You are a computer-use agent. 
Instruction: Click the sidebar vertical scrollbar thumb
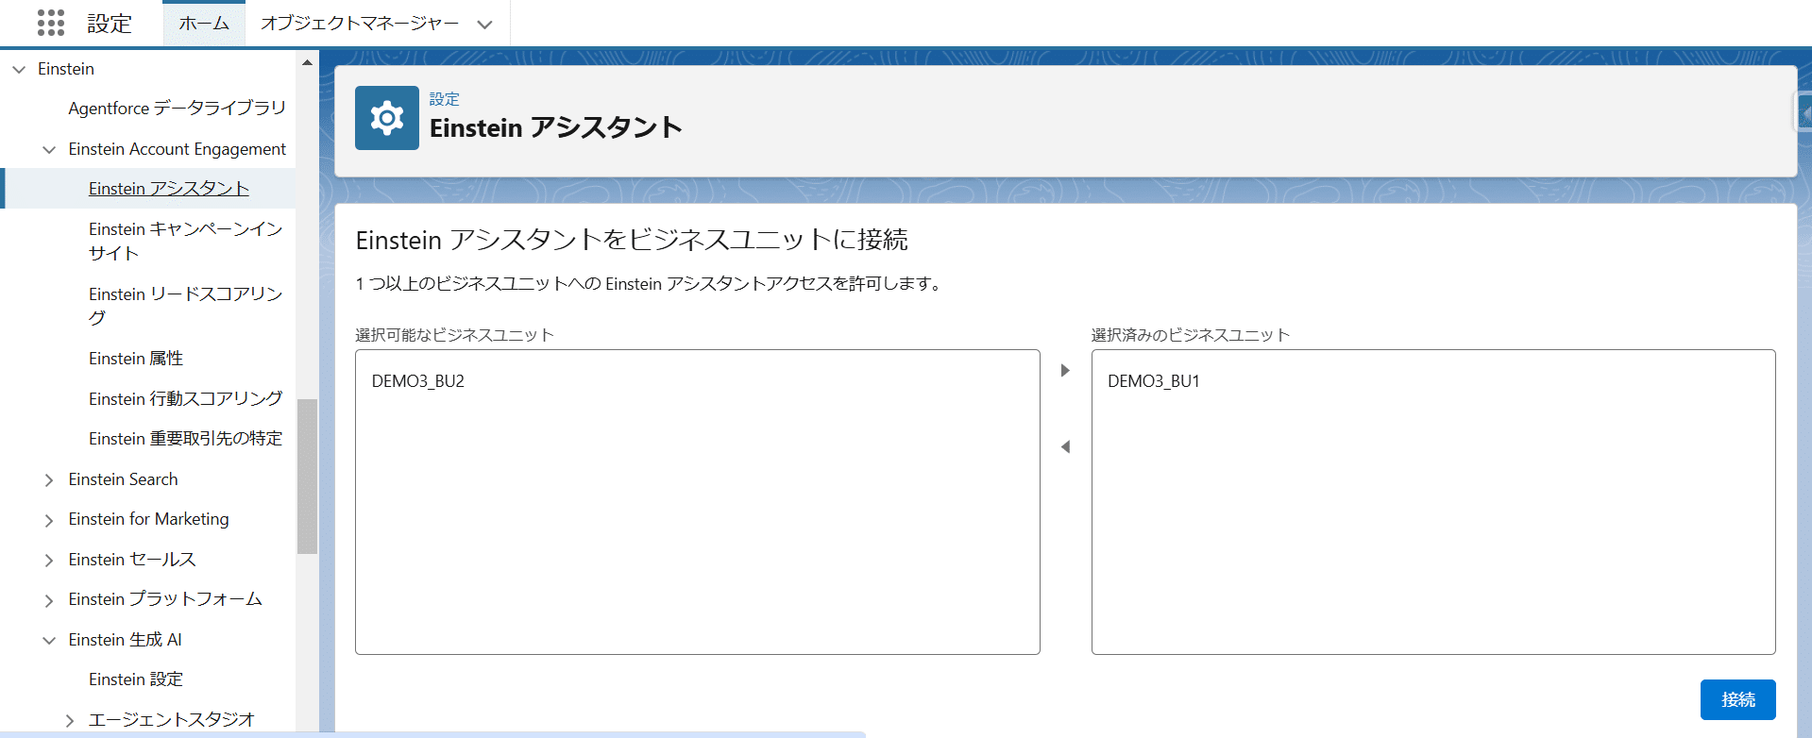click(x=307, y=476)
